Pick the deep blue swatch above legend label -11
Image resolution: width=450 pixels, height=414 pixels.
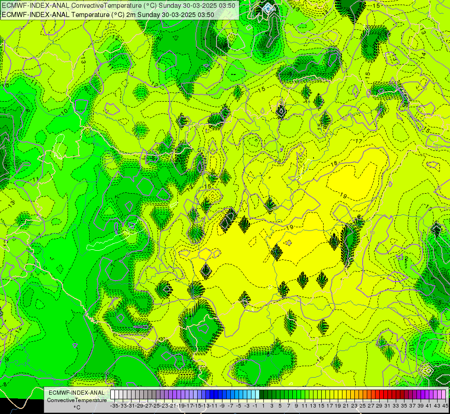click(x=212, y=394)
